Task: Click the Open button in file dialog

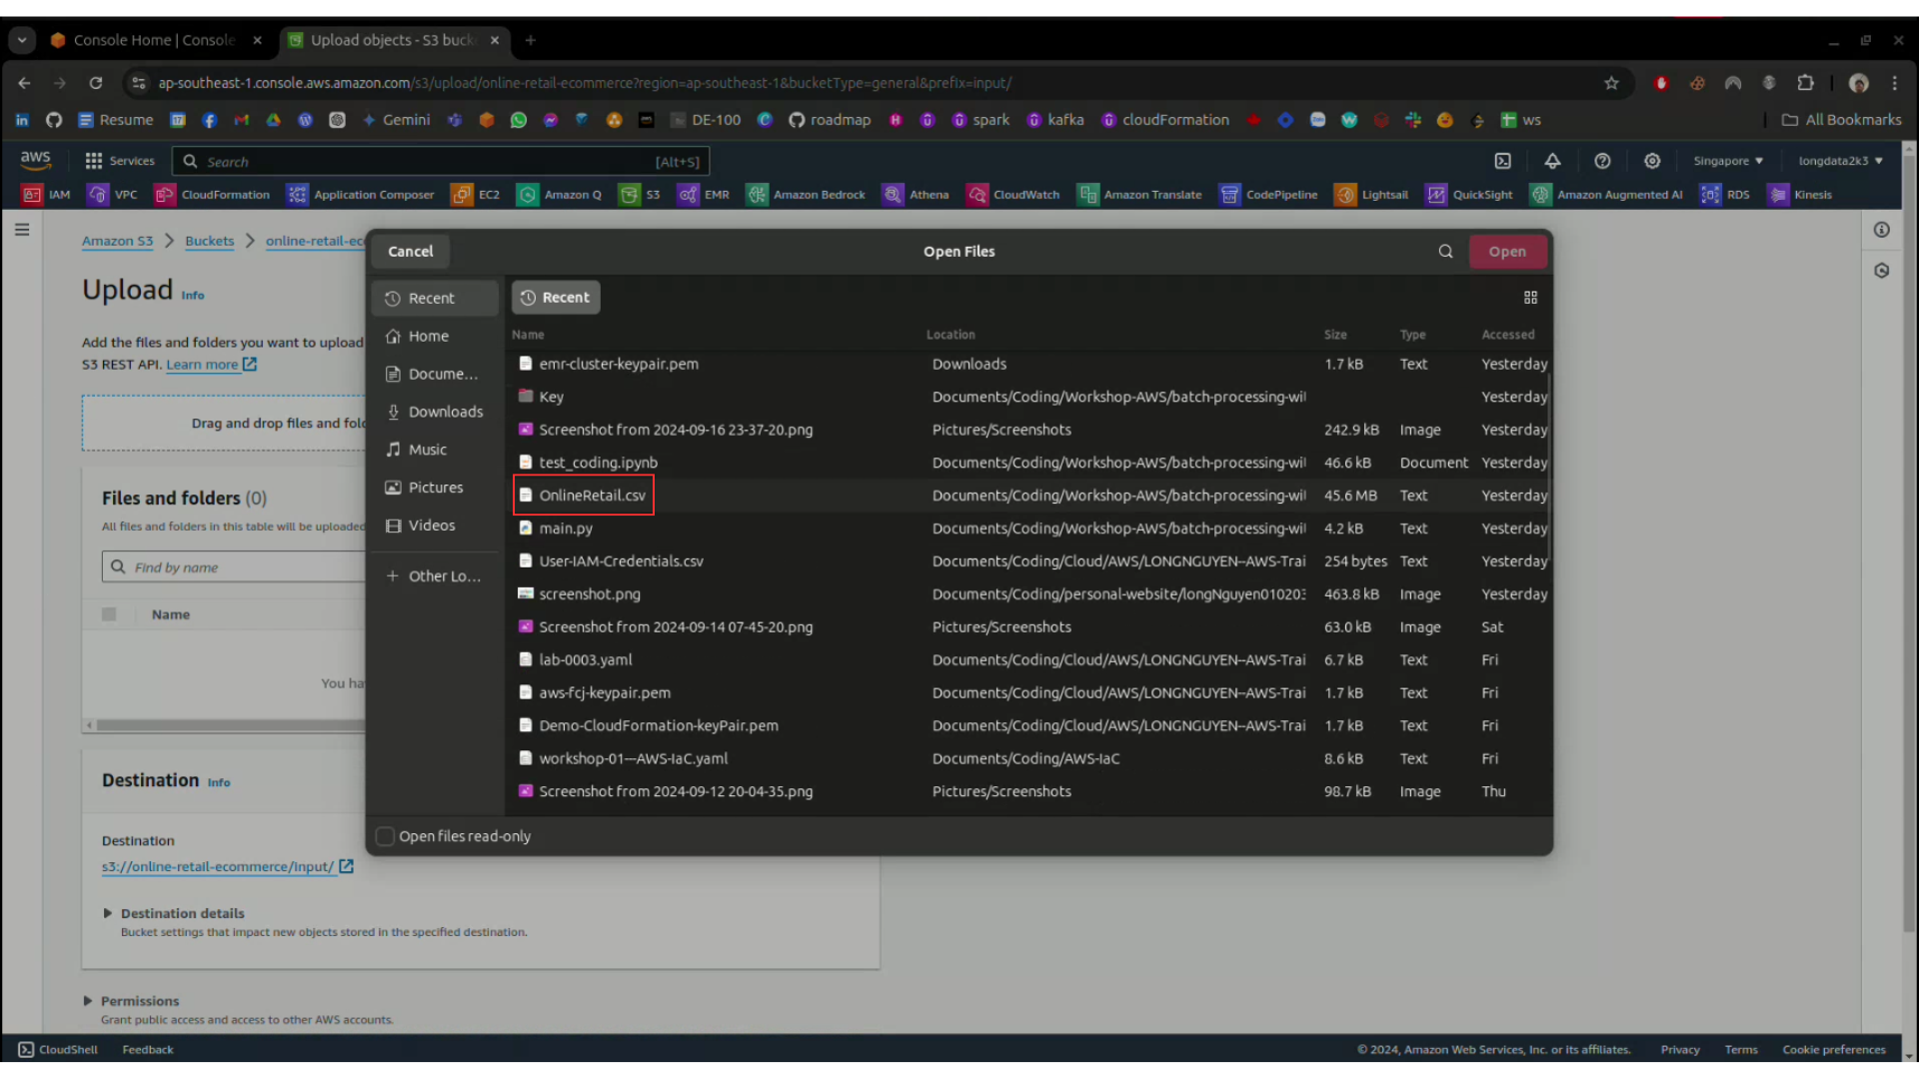Action: pos(1507,252)
